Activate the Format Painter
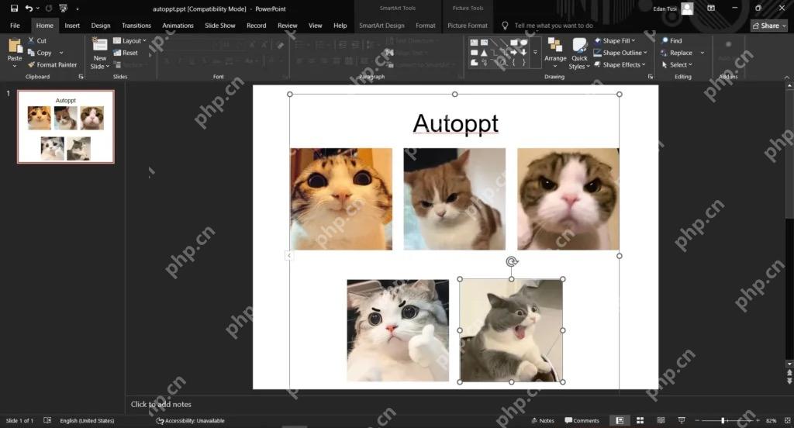794x428 pixels. click(x=53, y=65)
